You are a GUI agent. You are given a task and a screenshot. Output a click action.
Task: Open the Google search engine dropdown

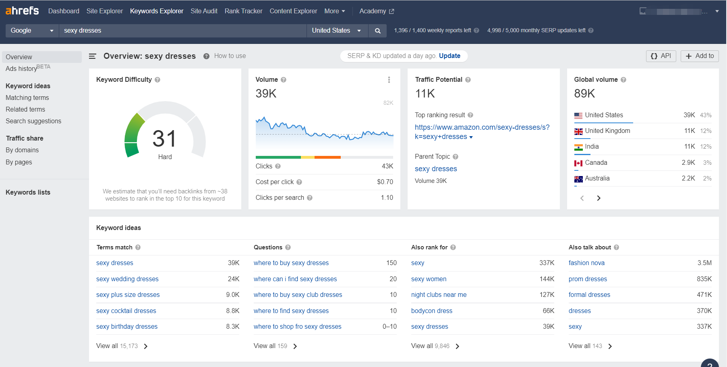click(x=32, y=31)
